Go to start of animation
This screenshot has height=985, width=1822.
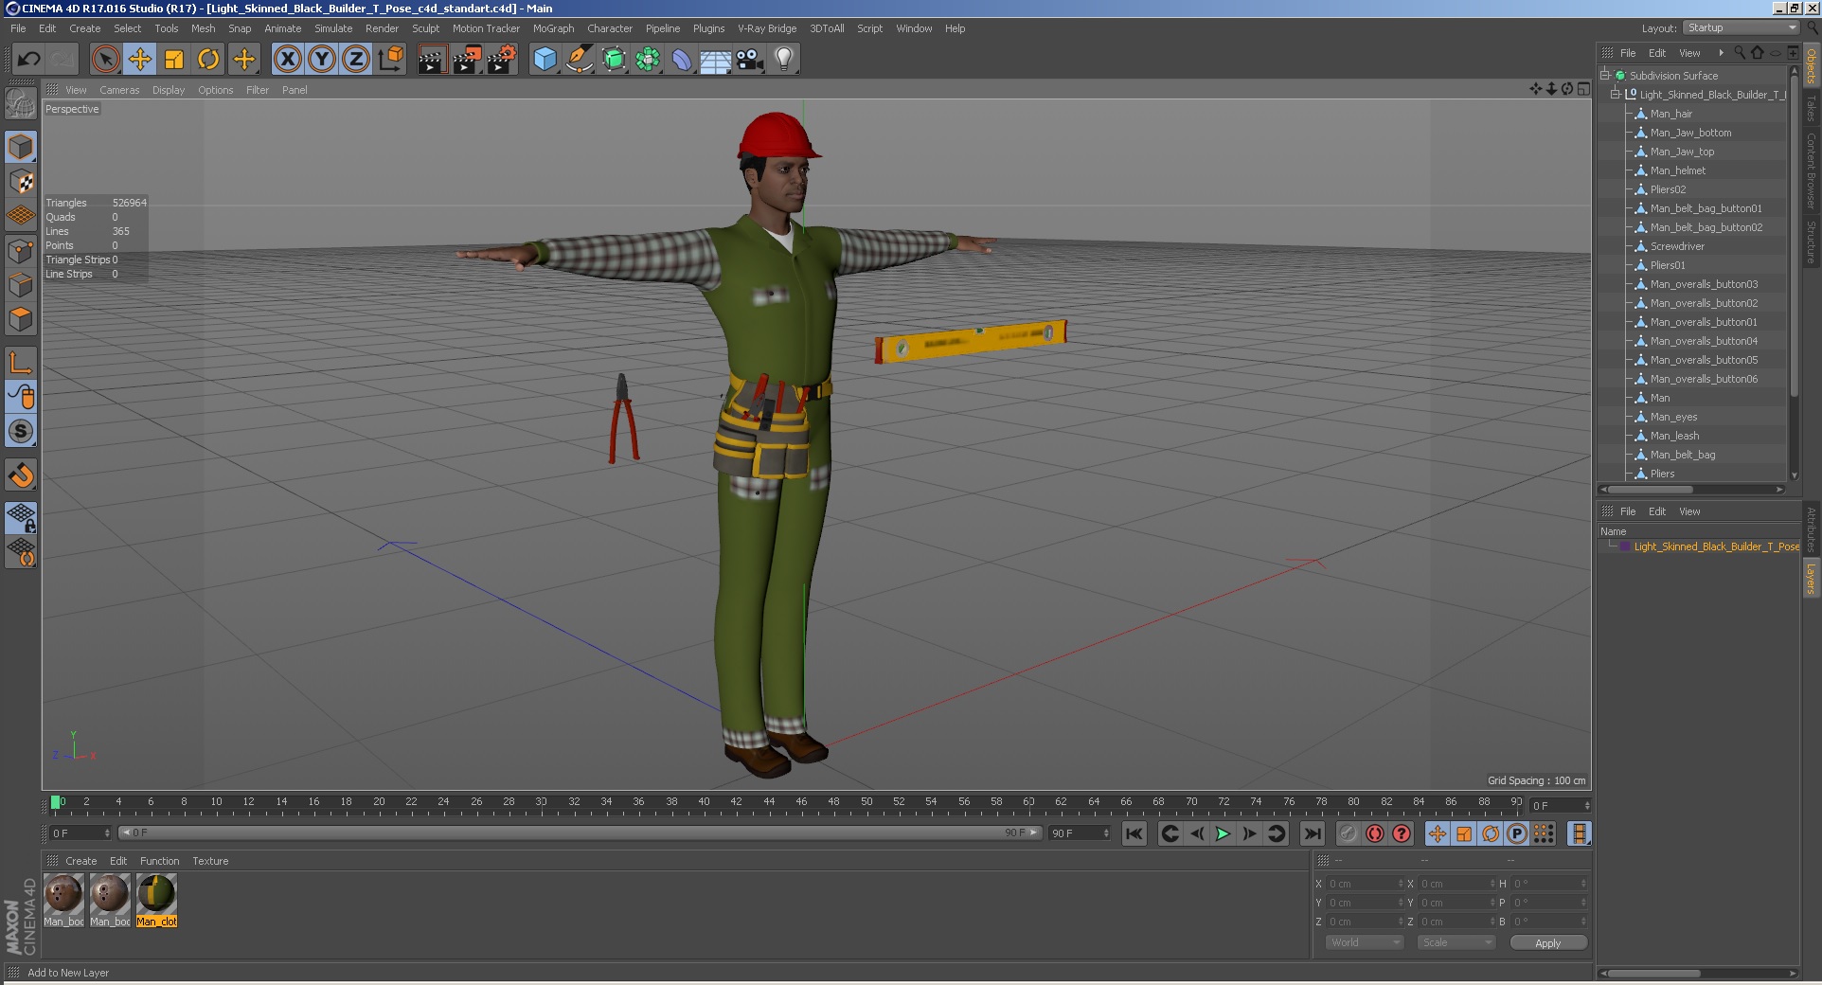coord(1134,833)
